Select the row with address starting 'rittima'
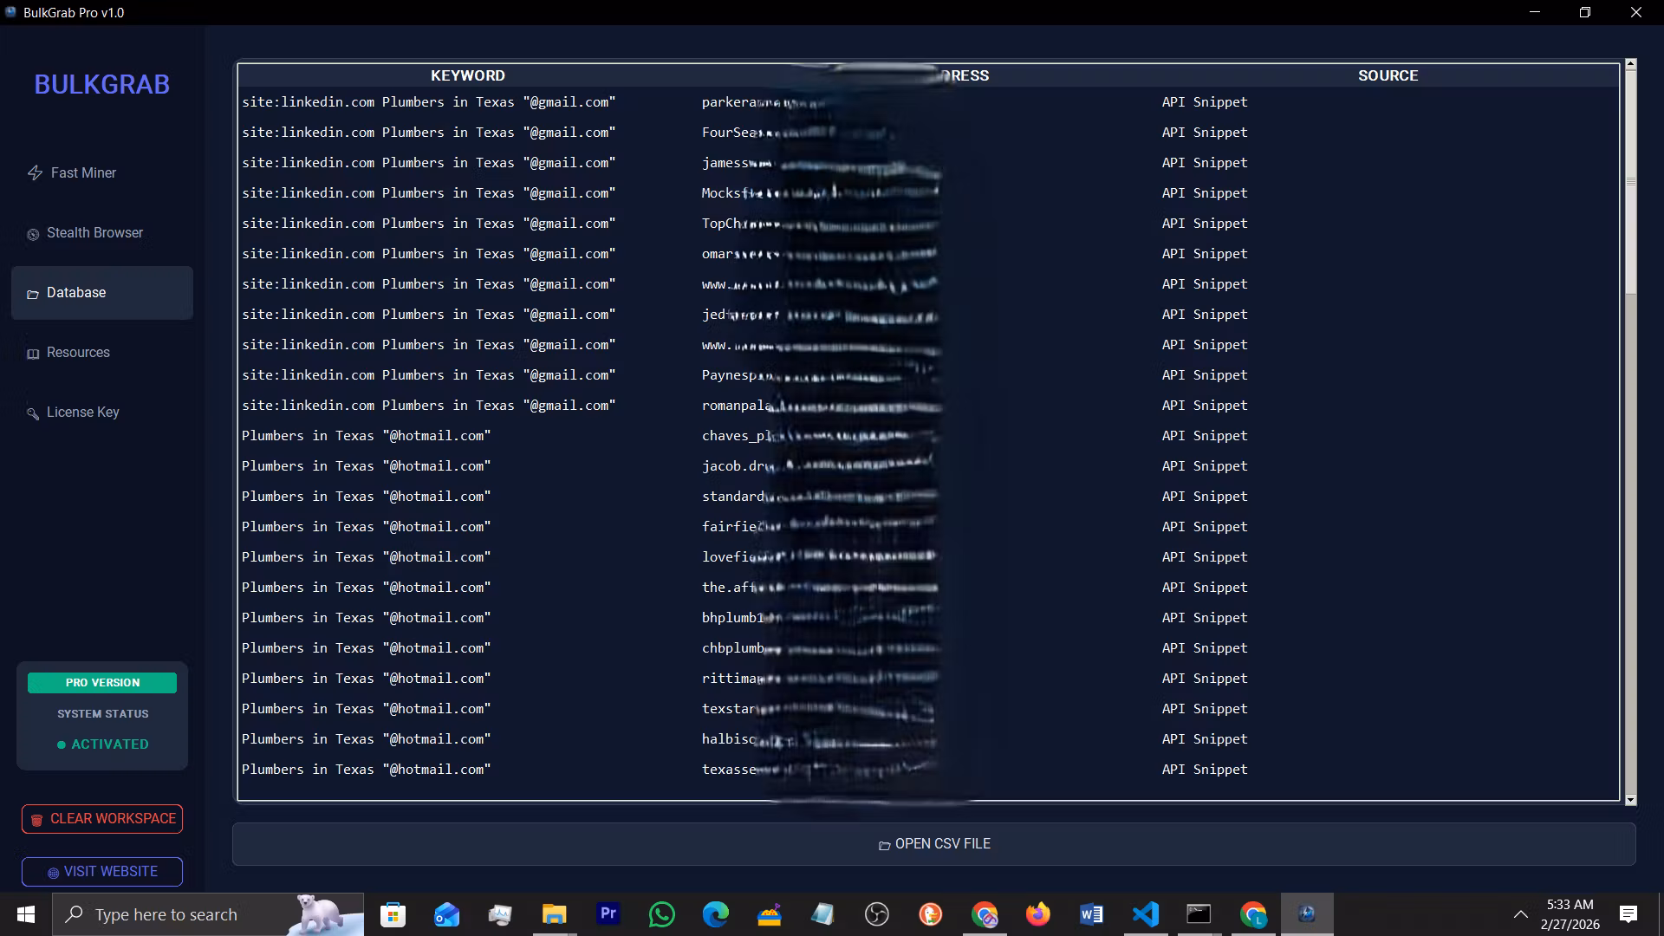 928,679
